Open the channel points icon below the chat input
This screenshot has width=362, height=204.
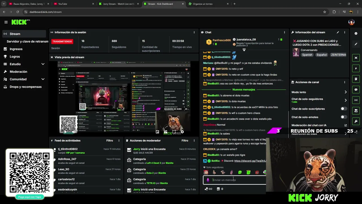[206, 189]
